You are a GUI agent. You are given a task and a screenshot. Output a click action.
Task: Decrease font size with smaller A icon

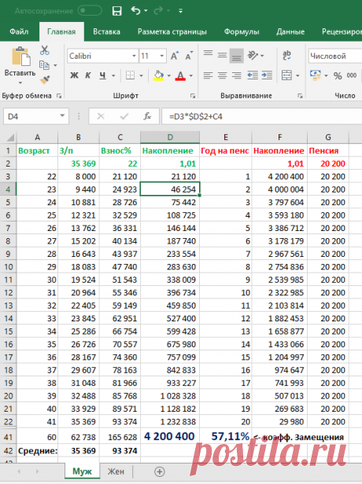189,56
